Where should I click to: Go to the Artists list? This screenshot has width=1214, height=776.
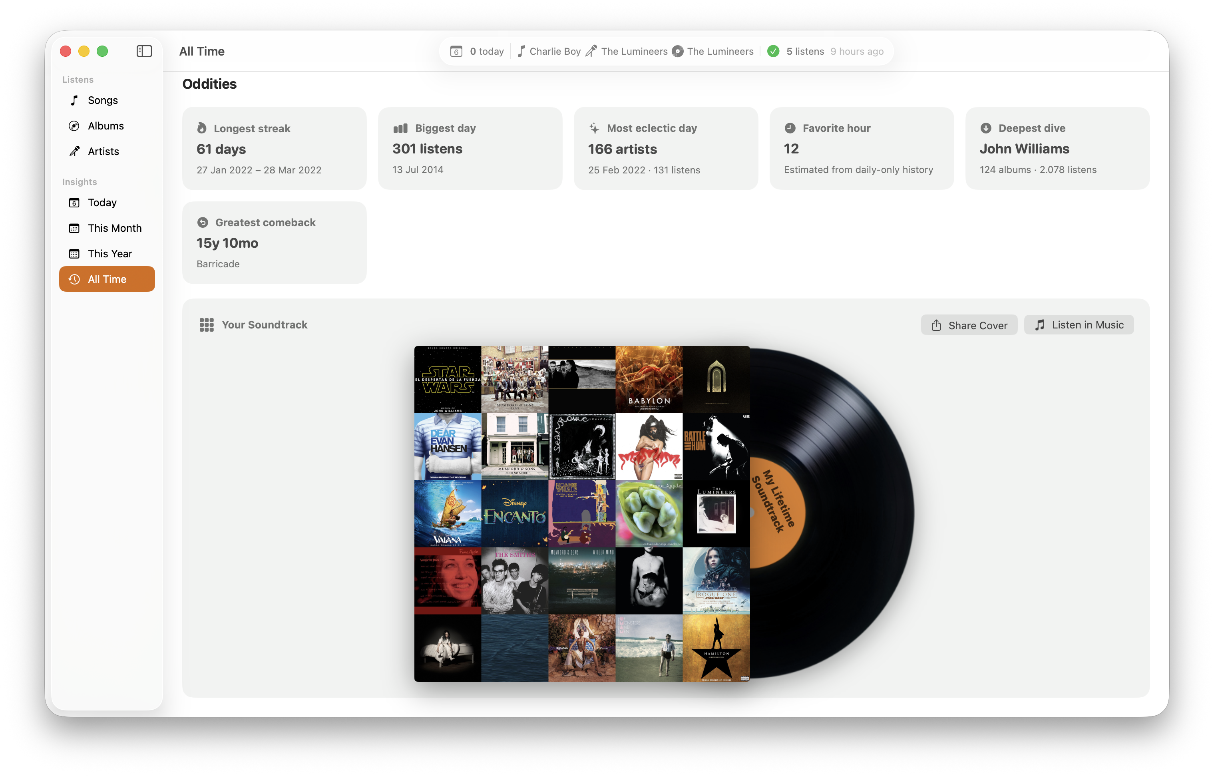pos(107,151)
